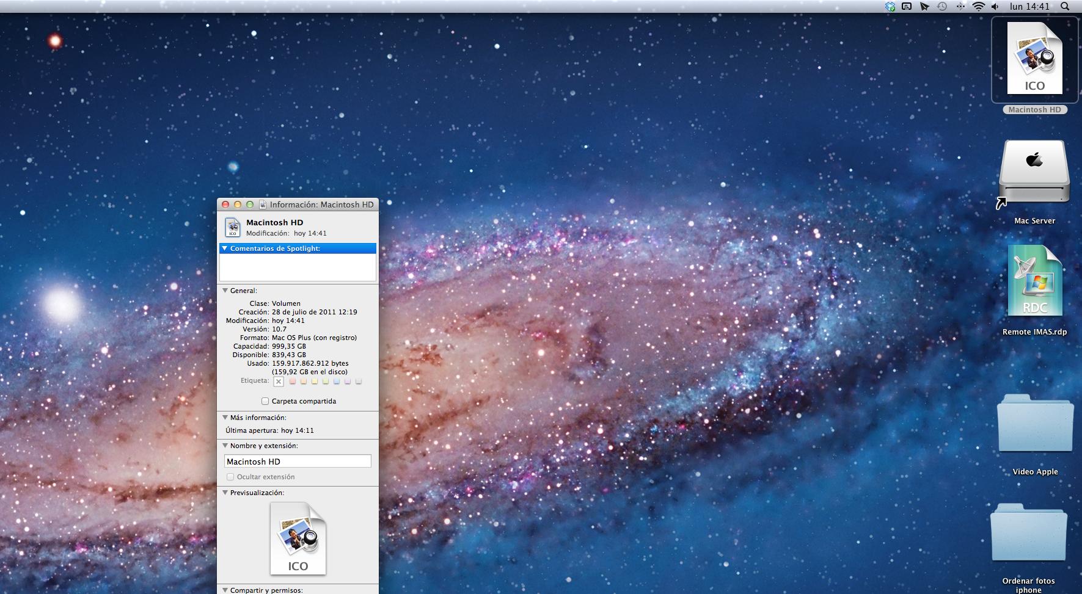Zoom the Información: Macintosh HD window
Image resolution: width=1082 pixels, height=594 pixels.
pyautogui.click(x=250, y=205)
